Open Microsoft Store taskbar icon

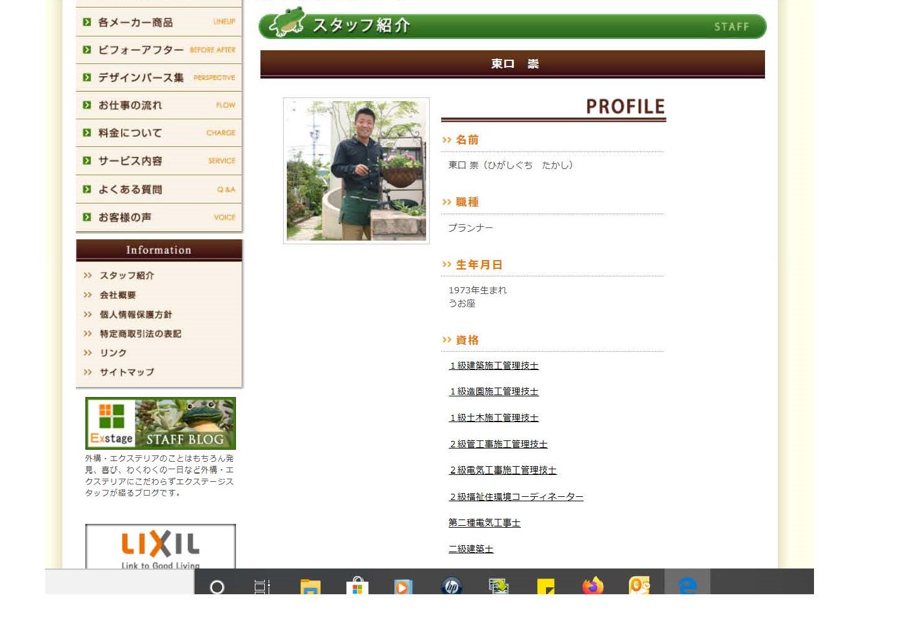click(x=357, y=587)
